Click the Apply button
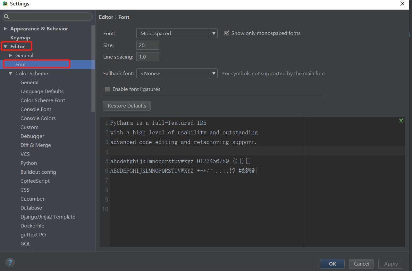 pyautogui.click(x=391, y=264)
